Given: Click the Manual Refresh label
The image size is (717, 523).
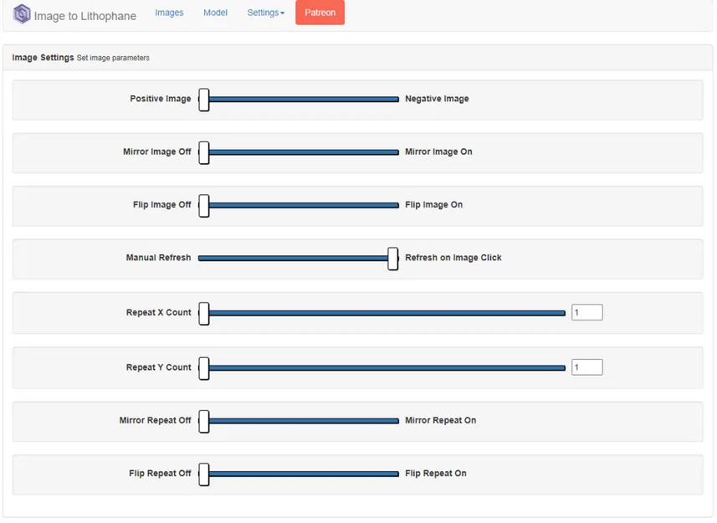Looking at the screenshot, I should [x=158, y=258].
